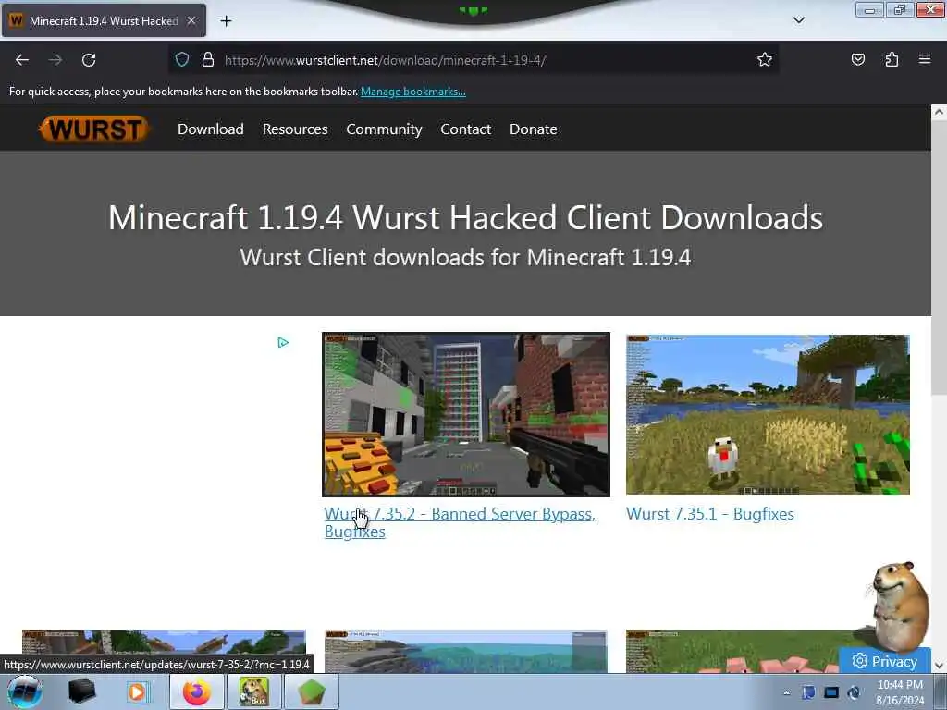This screenshot has height=710, width=947.
Task: Click the page scrollbar up arrow
Action: tap(939, 112)
